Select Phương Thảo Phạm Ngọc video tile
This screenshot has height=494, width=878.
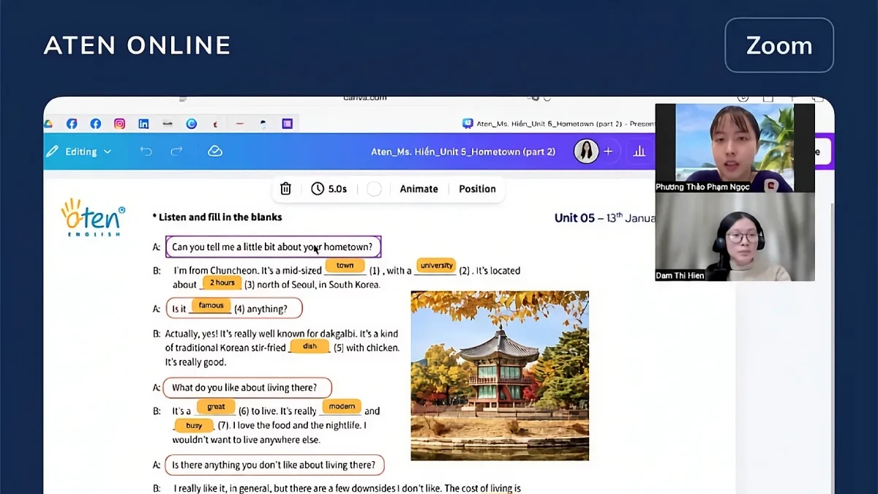click(x=735, y=148)
